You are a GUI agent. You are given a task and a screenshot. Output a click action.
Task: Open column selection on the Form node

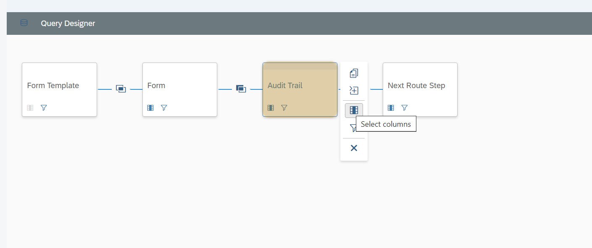pos(150,108)
